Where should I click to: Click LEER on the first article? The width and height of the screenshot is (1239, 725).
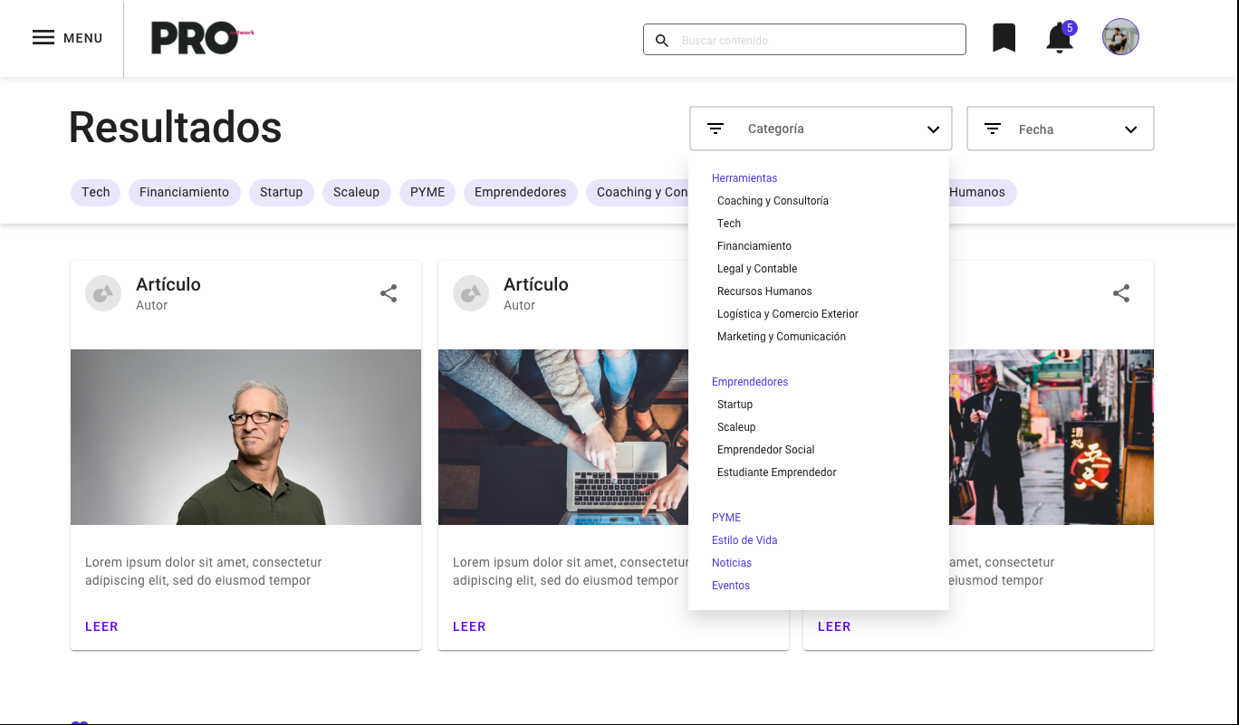(x=101, y=626)
